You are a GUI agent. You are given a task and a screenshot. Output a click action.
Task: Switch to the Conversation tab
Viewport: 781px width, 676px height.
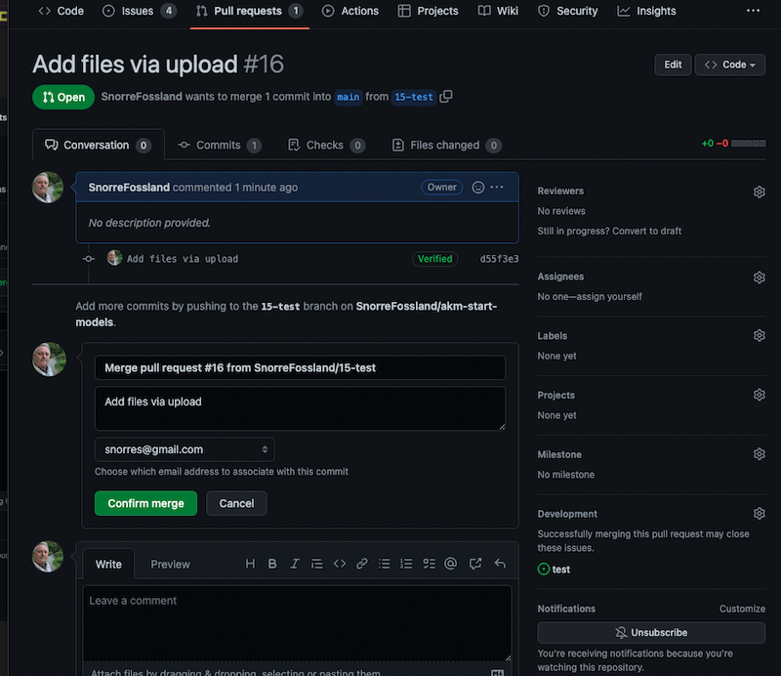tap(99, 146)
